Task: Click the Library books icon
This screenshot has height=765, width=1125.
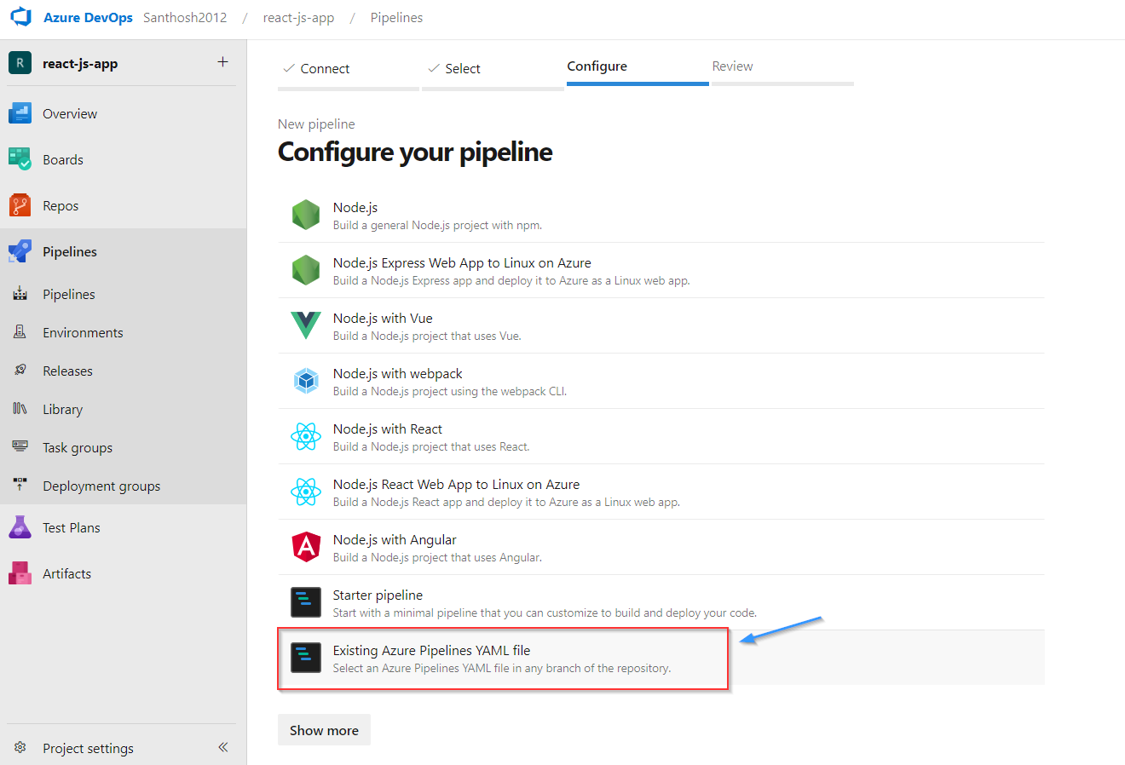Action: [20, 409]
